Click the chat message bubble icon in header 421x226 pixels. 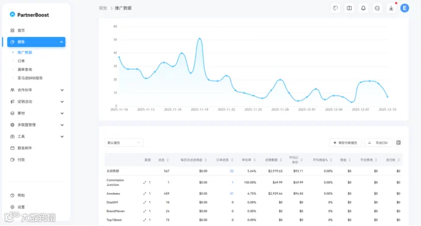377,8
